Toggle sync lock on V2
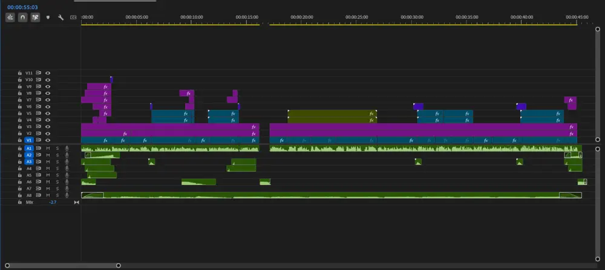 pyautogui.click(x=39, y=133)
